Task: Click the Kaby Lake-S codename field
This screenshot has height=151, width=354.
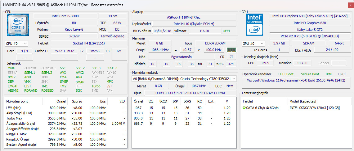Action: pyautogui.click(x=74, y=29)
